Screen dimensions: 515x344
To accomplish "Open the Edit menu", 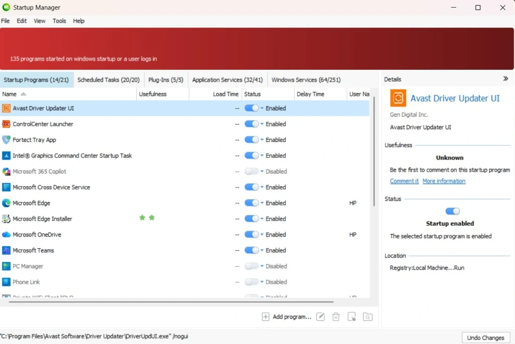I will (x=22, y=21).
